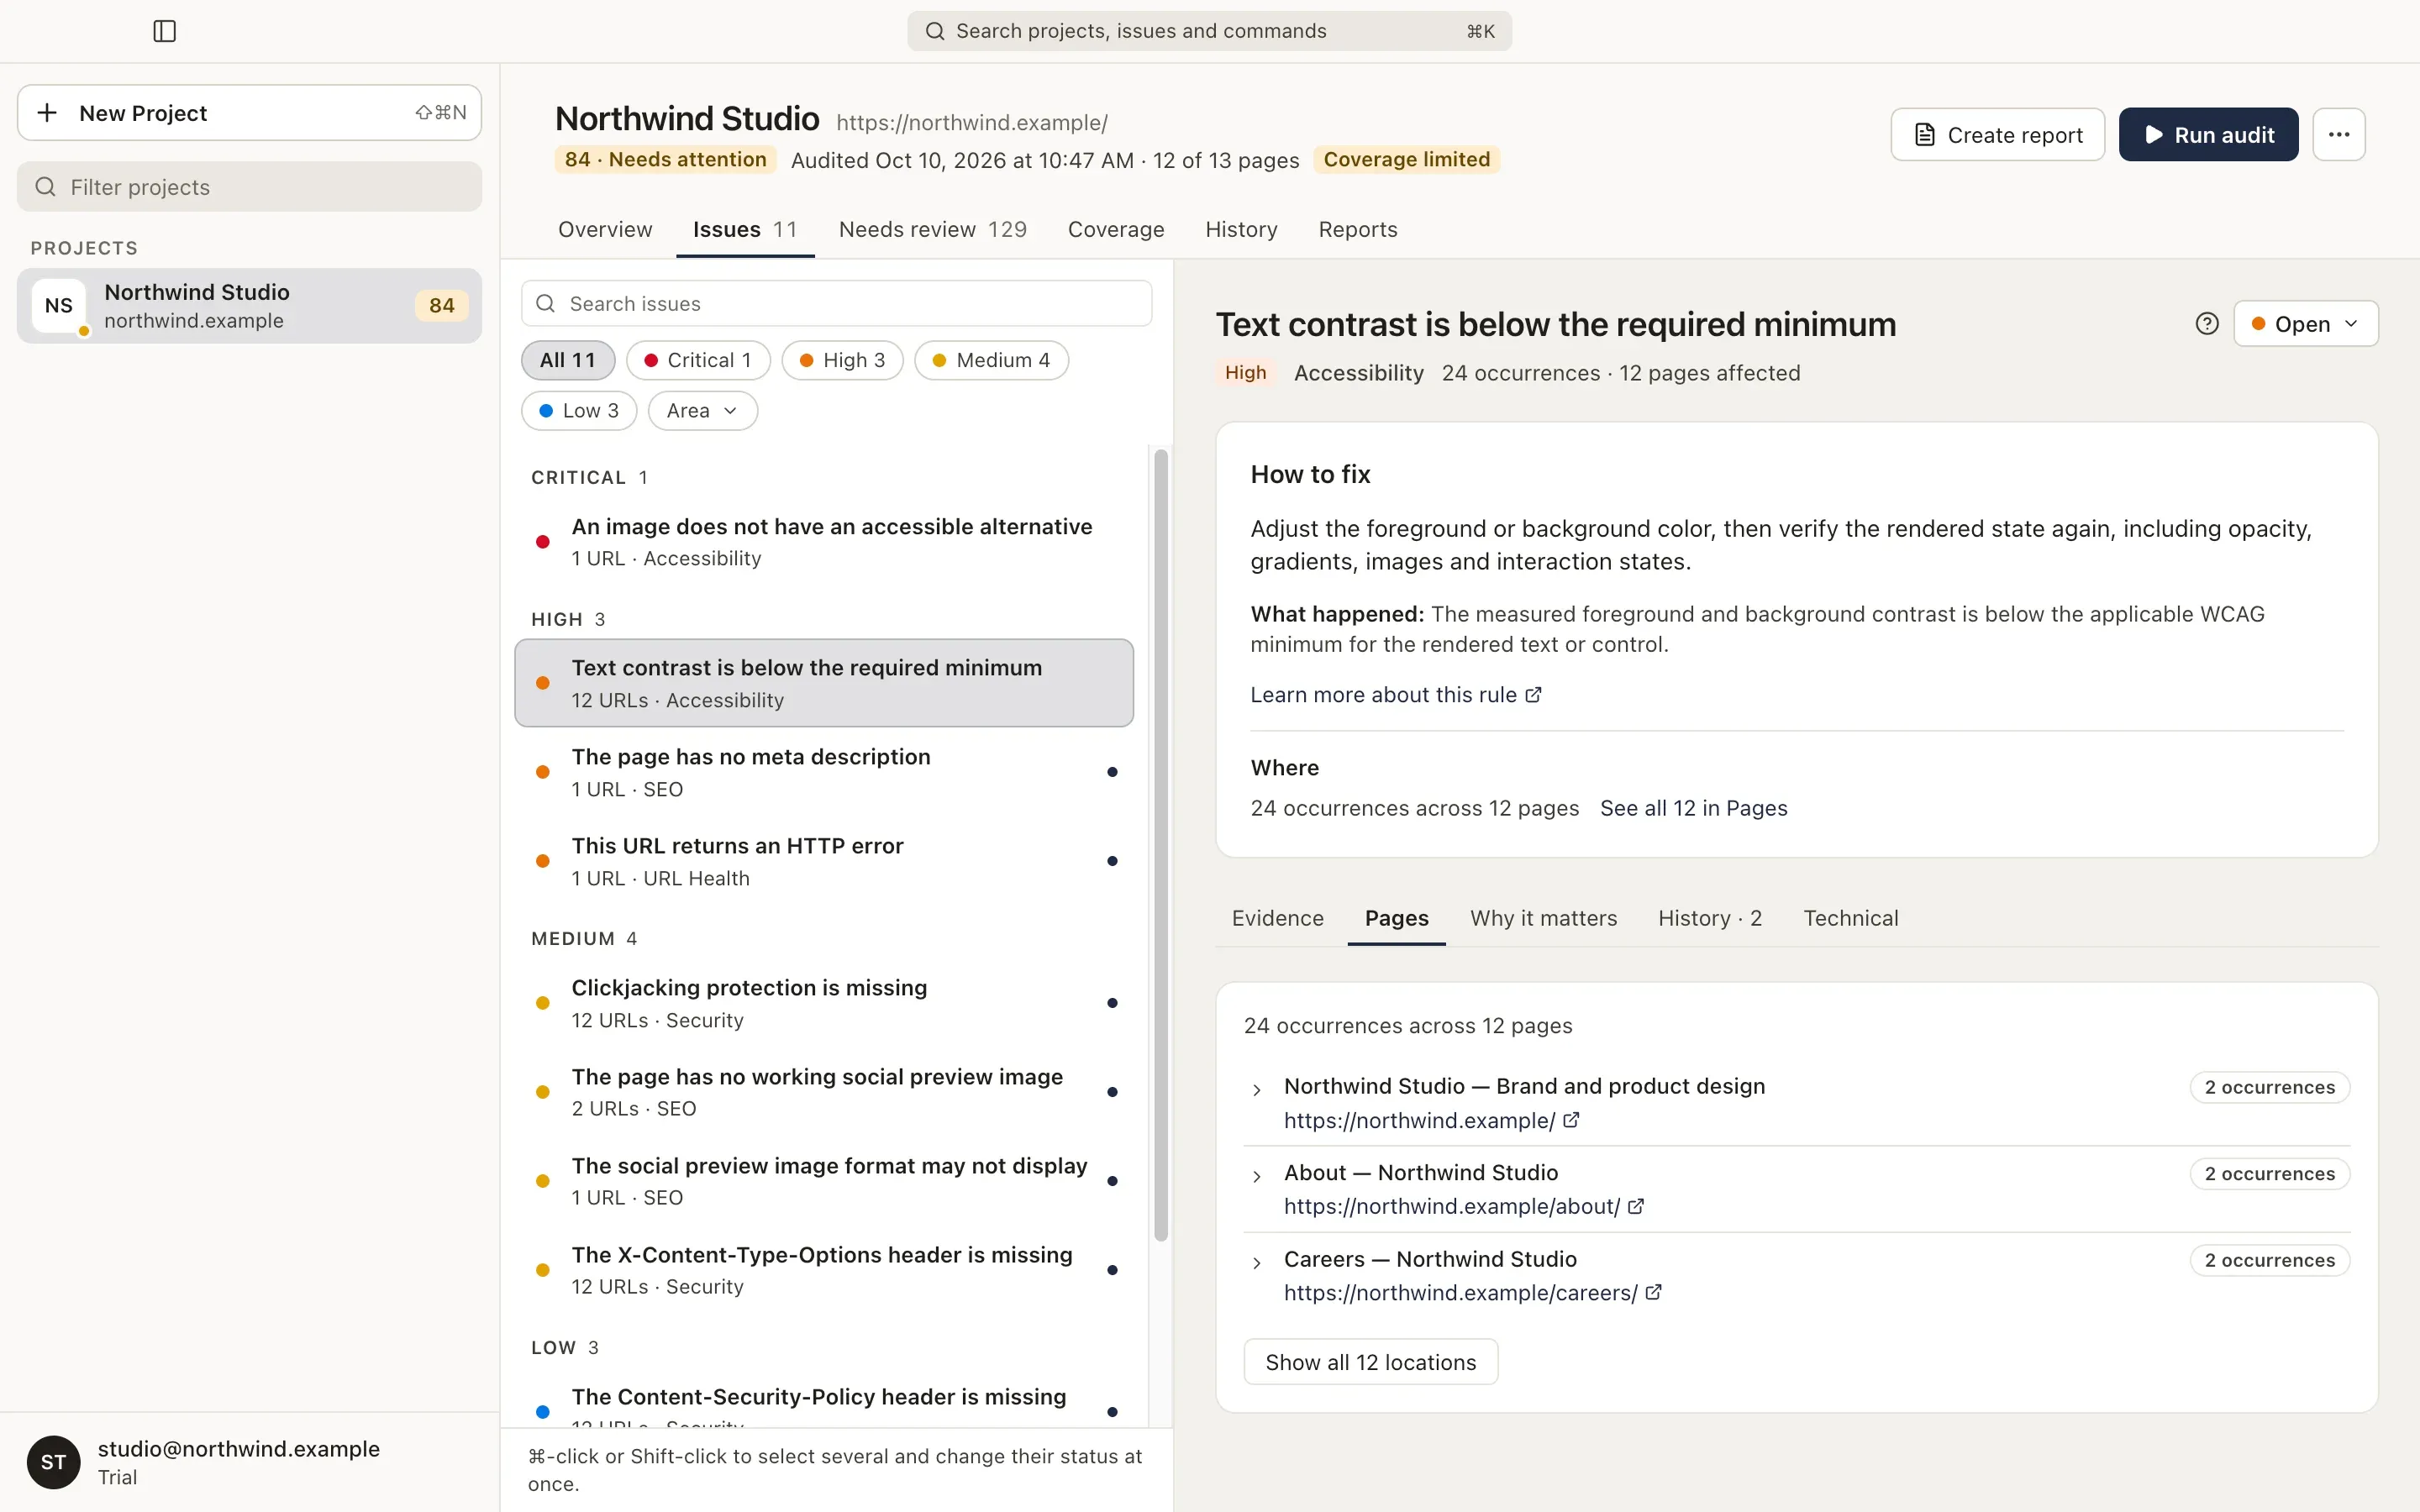Open the Technical tab
This screenshot has height=1512, width=2420.
click(1850, 918)
